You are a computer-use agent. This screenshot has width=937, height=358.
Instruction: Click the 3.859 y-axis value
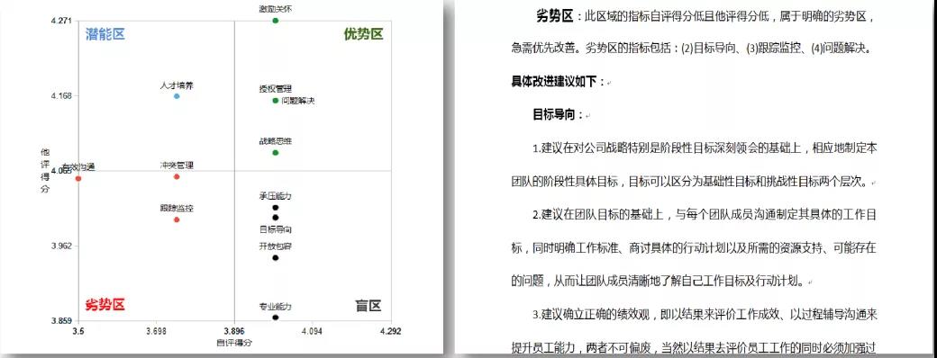coord(62,321)
